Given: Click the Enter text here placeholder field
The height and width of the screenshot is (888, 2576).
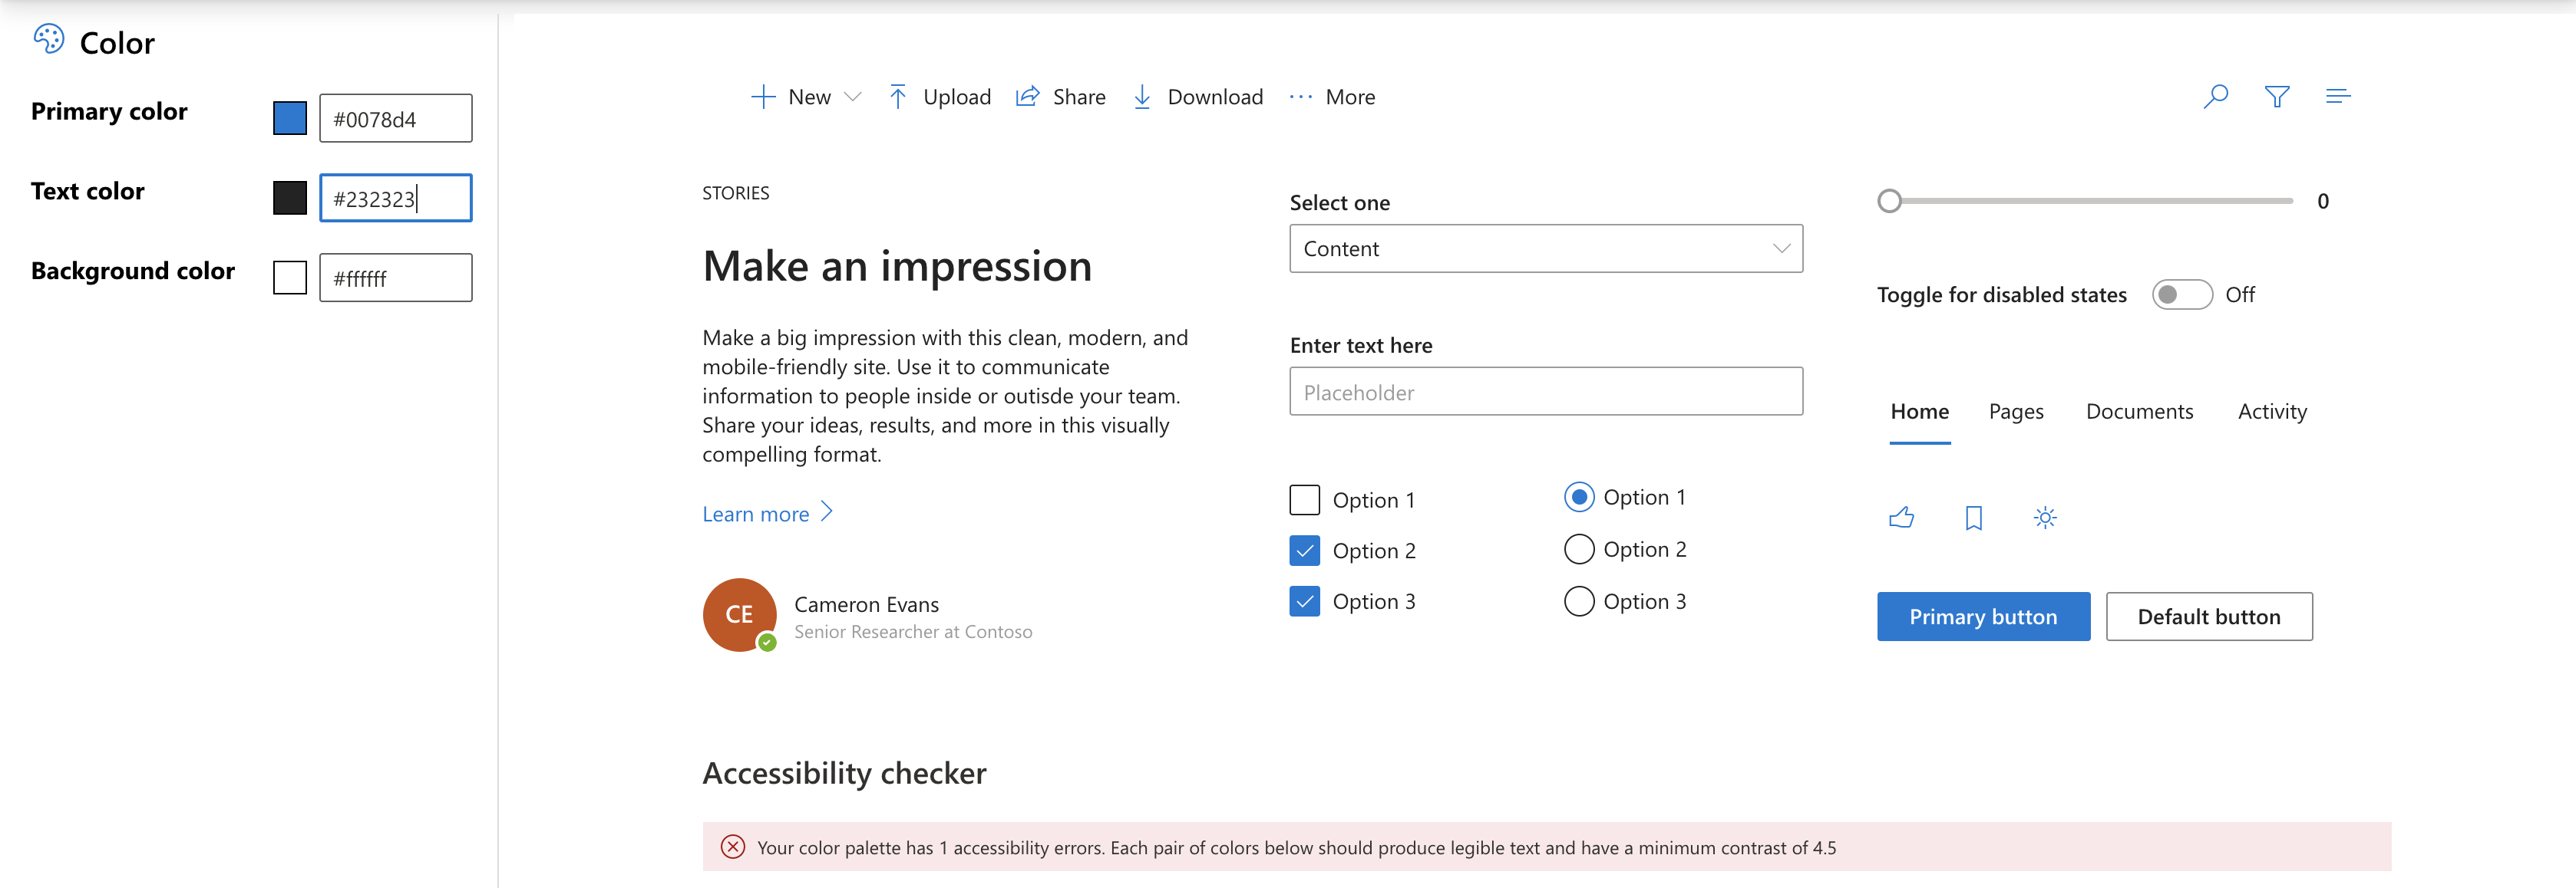Looking at the screenshot, I should [1546, 392].
